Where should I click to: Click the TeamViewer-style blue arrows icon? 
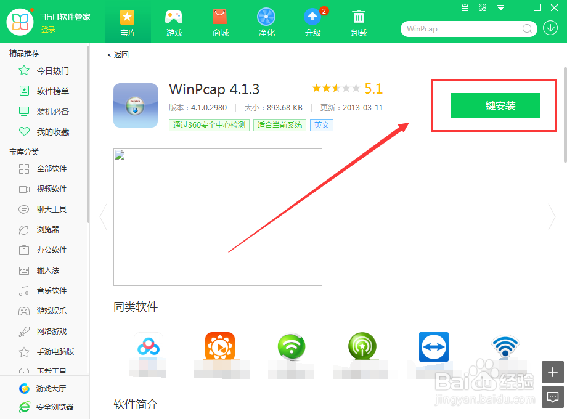click(433, 347)
